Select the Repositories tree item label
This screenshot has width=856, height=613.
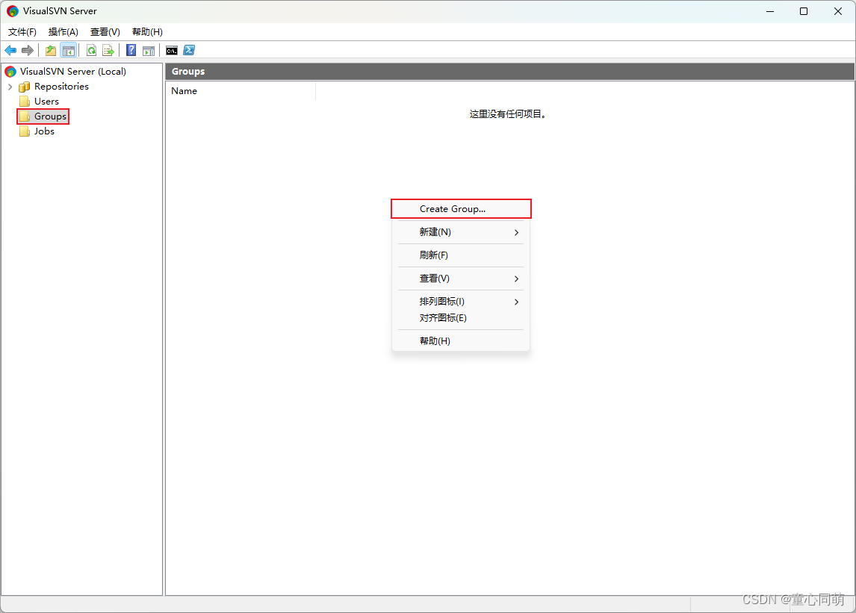tap(61, 87)
